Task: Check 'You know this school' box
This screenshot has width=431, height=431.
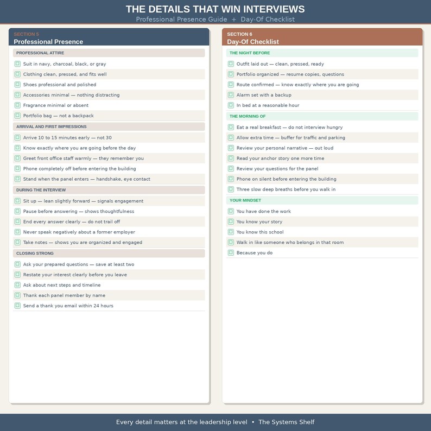Action: [231, 232]
